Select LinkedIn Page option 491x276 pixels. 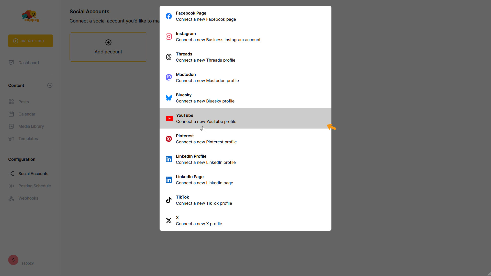point(245,180)
